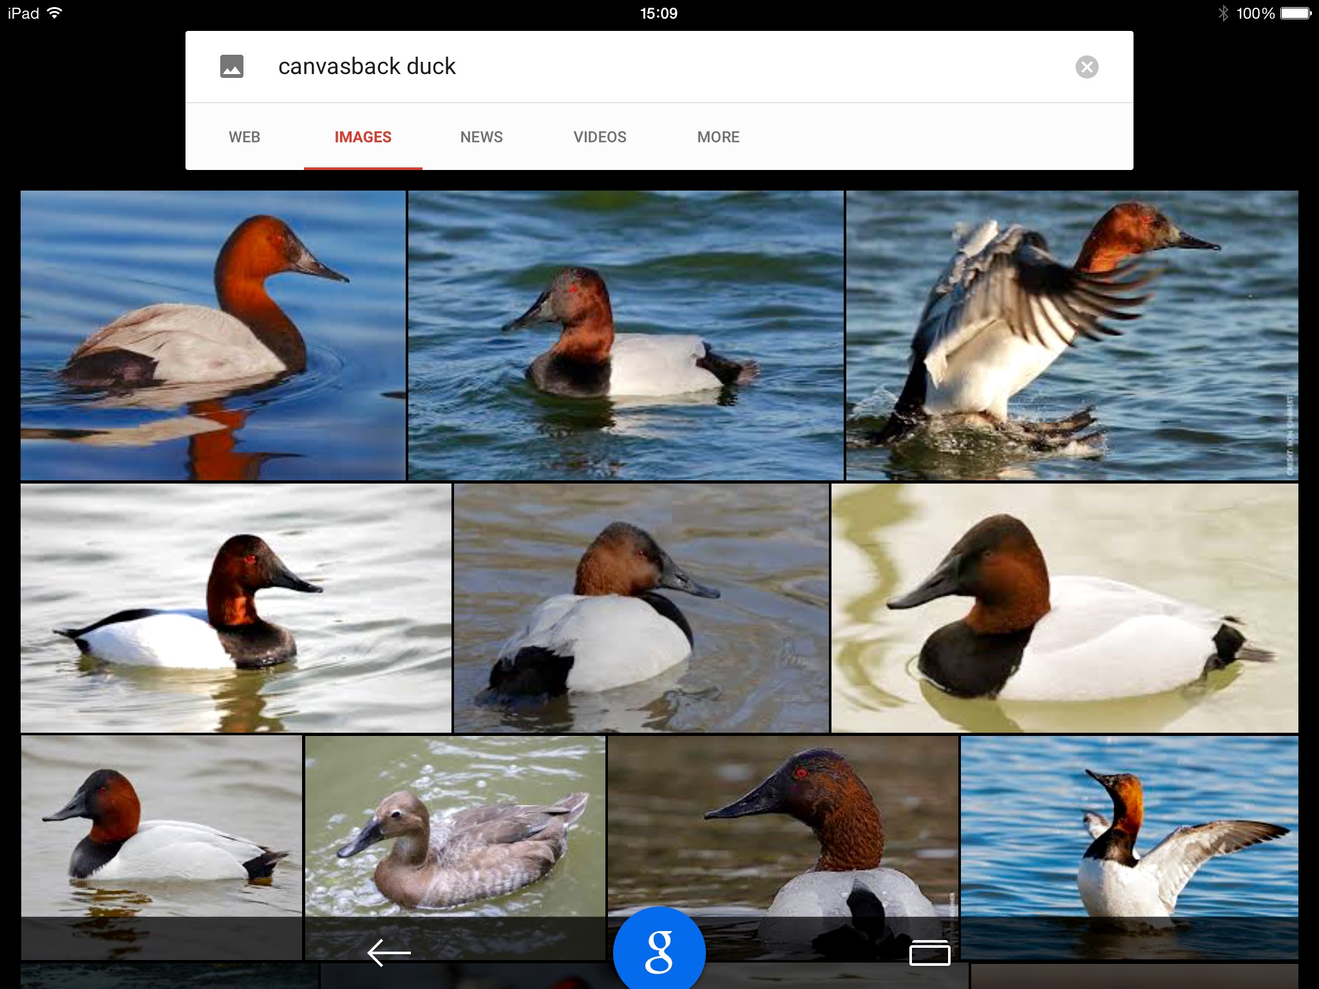Tap the image search icon beside the query
Image resolution: width=1319 pixels, height=989 pixels.
pos(232,66)
